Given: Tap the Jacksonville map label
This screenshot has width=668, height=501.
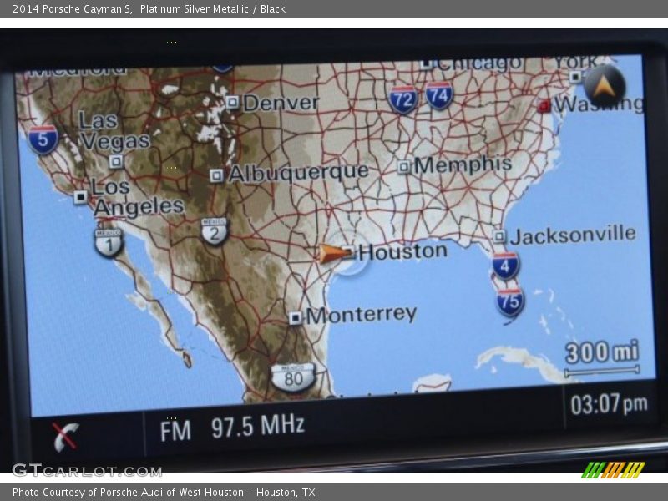Looking at the screenshot, I should (x=573, y=235).
